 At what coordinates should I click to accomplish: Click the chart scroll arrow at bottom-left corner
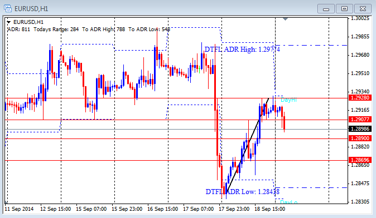[6, 202]
